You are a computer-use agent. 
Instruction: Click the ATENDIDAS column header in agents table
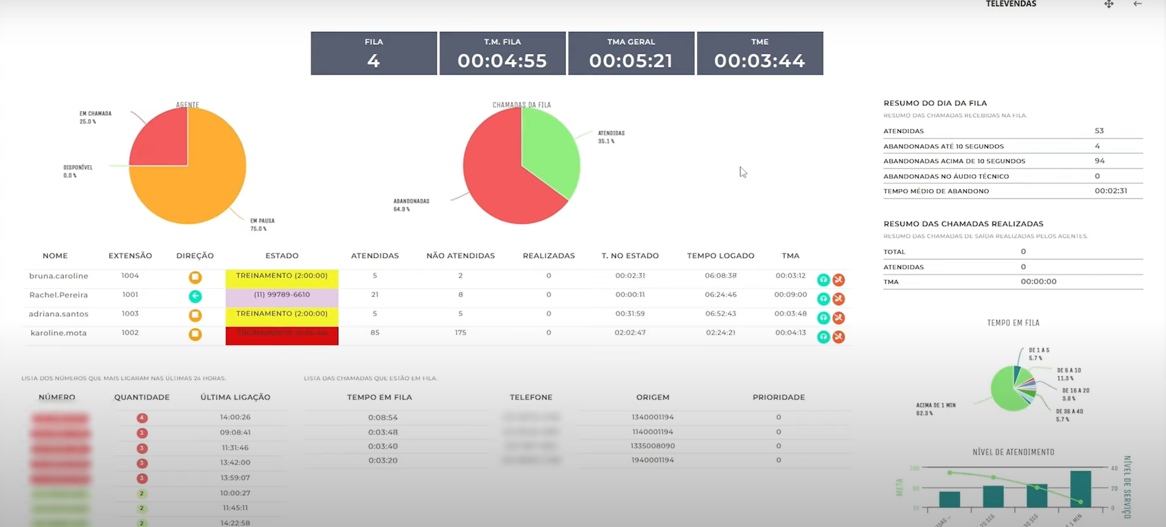375,256
